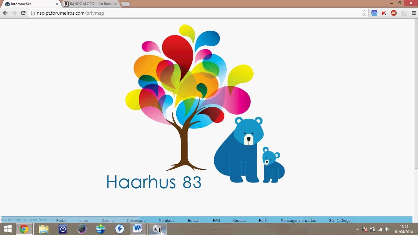Screen dimensions: 418x235
Task: Open Microsoft Word from the taskbar
Action: 137,229
